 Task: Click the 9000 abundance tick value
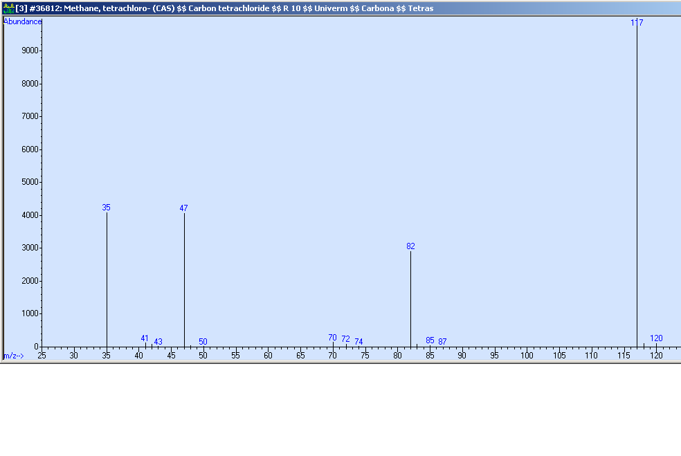30,51
